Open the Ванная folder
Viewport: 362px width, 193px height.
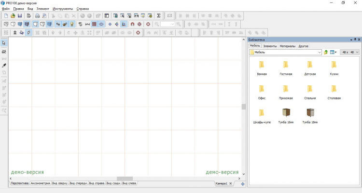pos(262,68)
